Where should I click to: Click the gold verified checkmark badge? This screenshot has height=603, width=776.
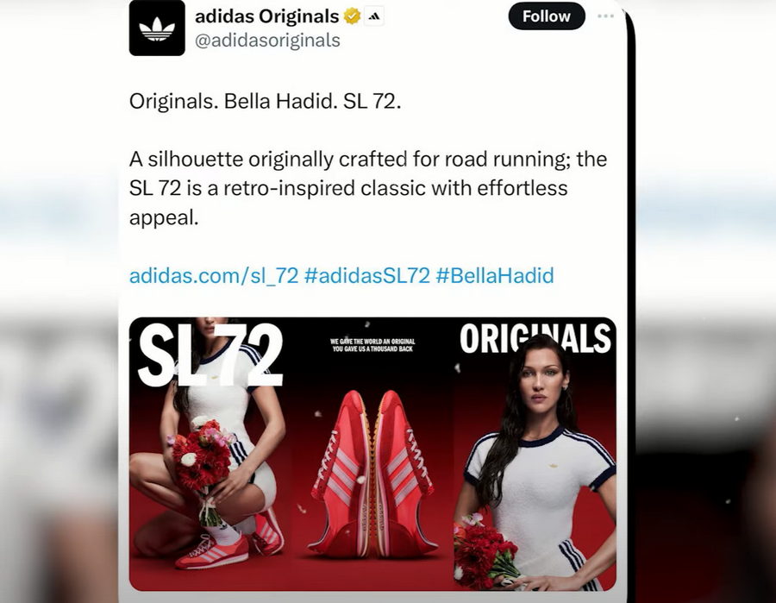coord(352,16)
